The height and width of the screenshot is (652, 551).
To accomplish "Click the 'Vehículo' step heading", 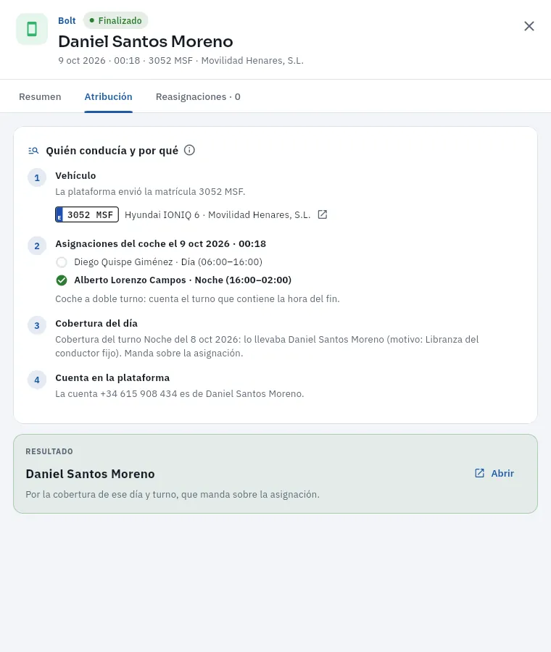I will point(75,176).
